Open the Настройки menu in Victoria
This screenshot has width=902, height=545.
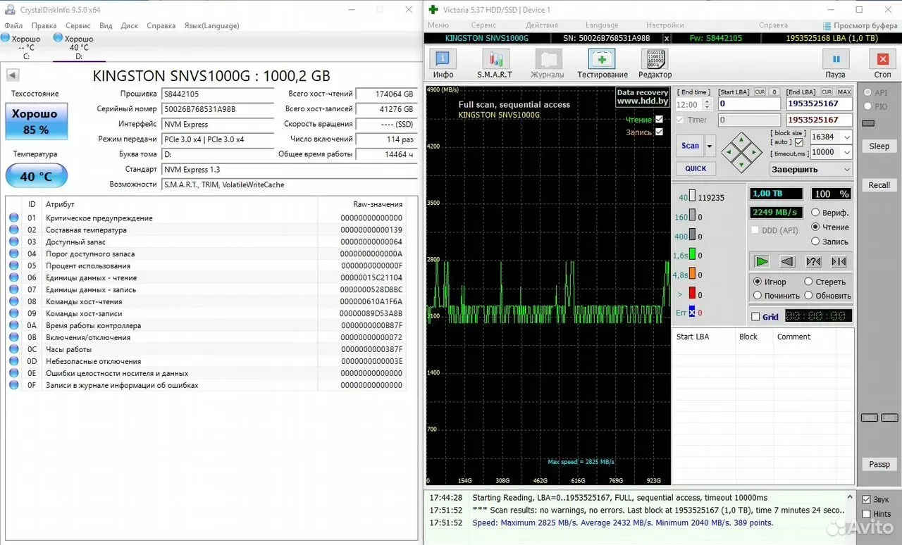[665, 25]
